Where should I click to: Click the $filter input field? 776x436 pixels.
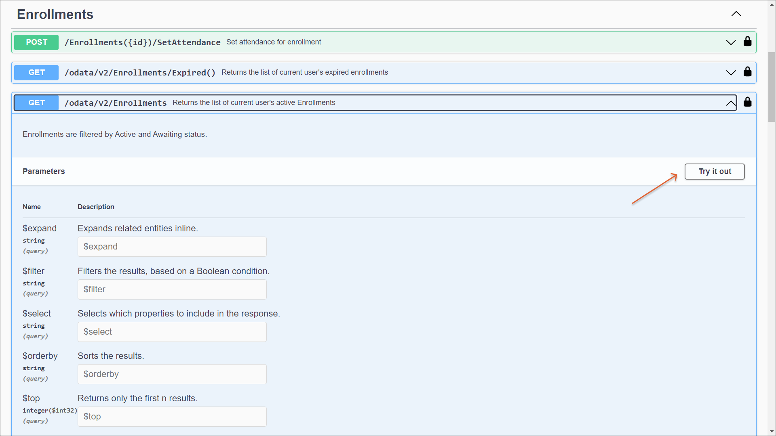click(172, 289)
